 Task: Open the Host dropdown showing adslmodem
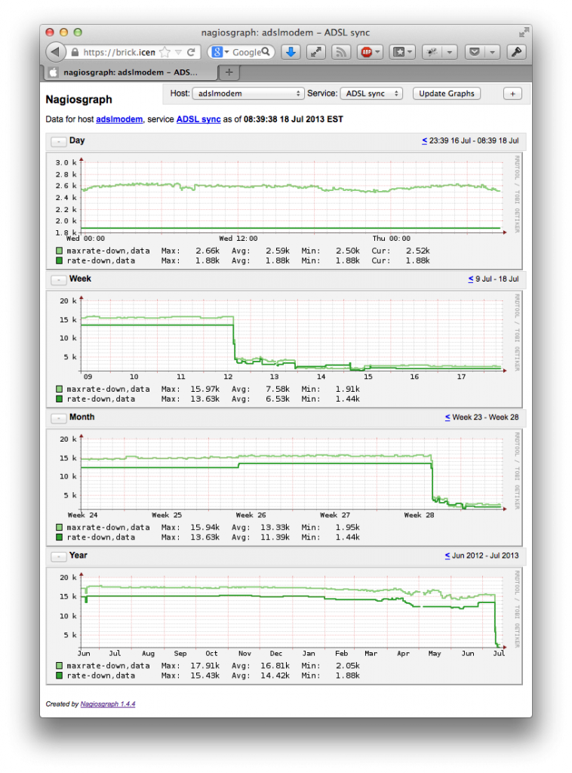248,94
